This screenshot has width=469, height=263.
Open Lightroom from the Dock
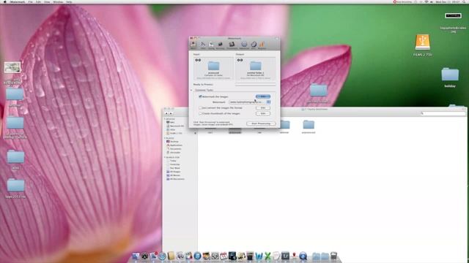click(285, 256)
